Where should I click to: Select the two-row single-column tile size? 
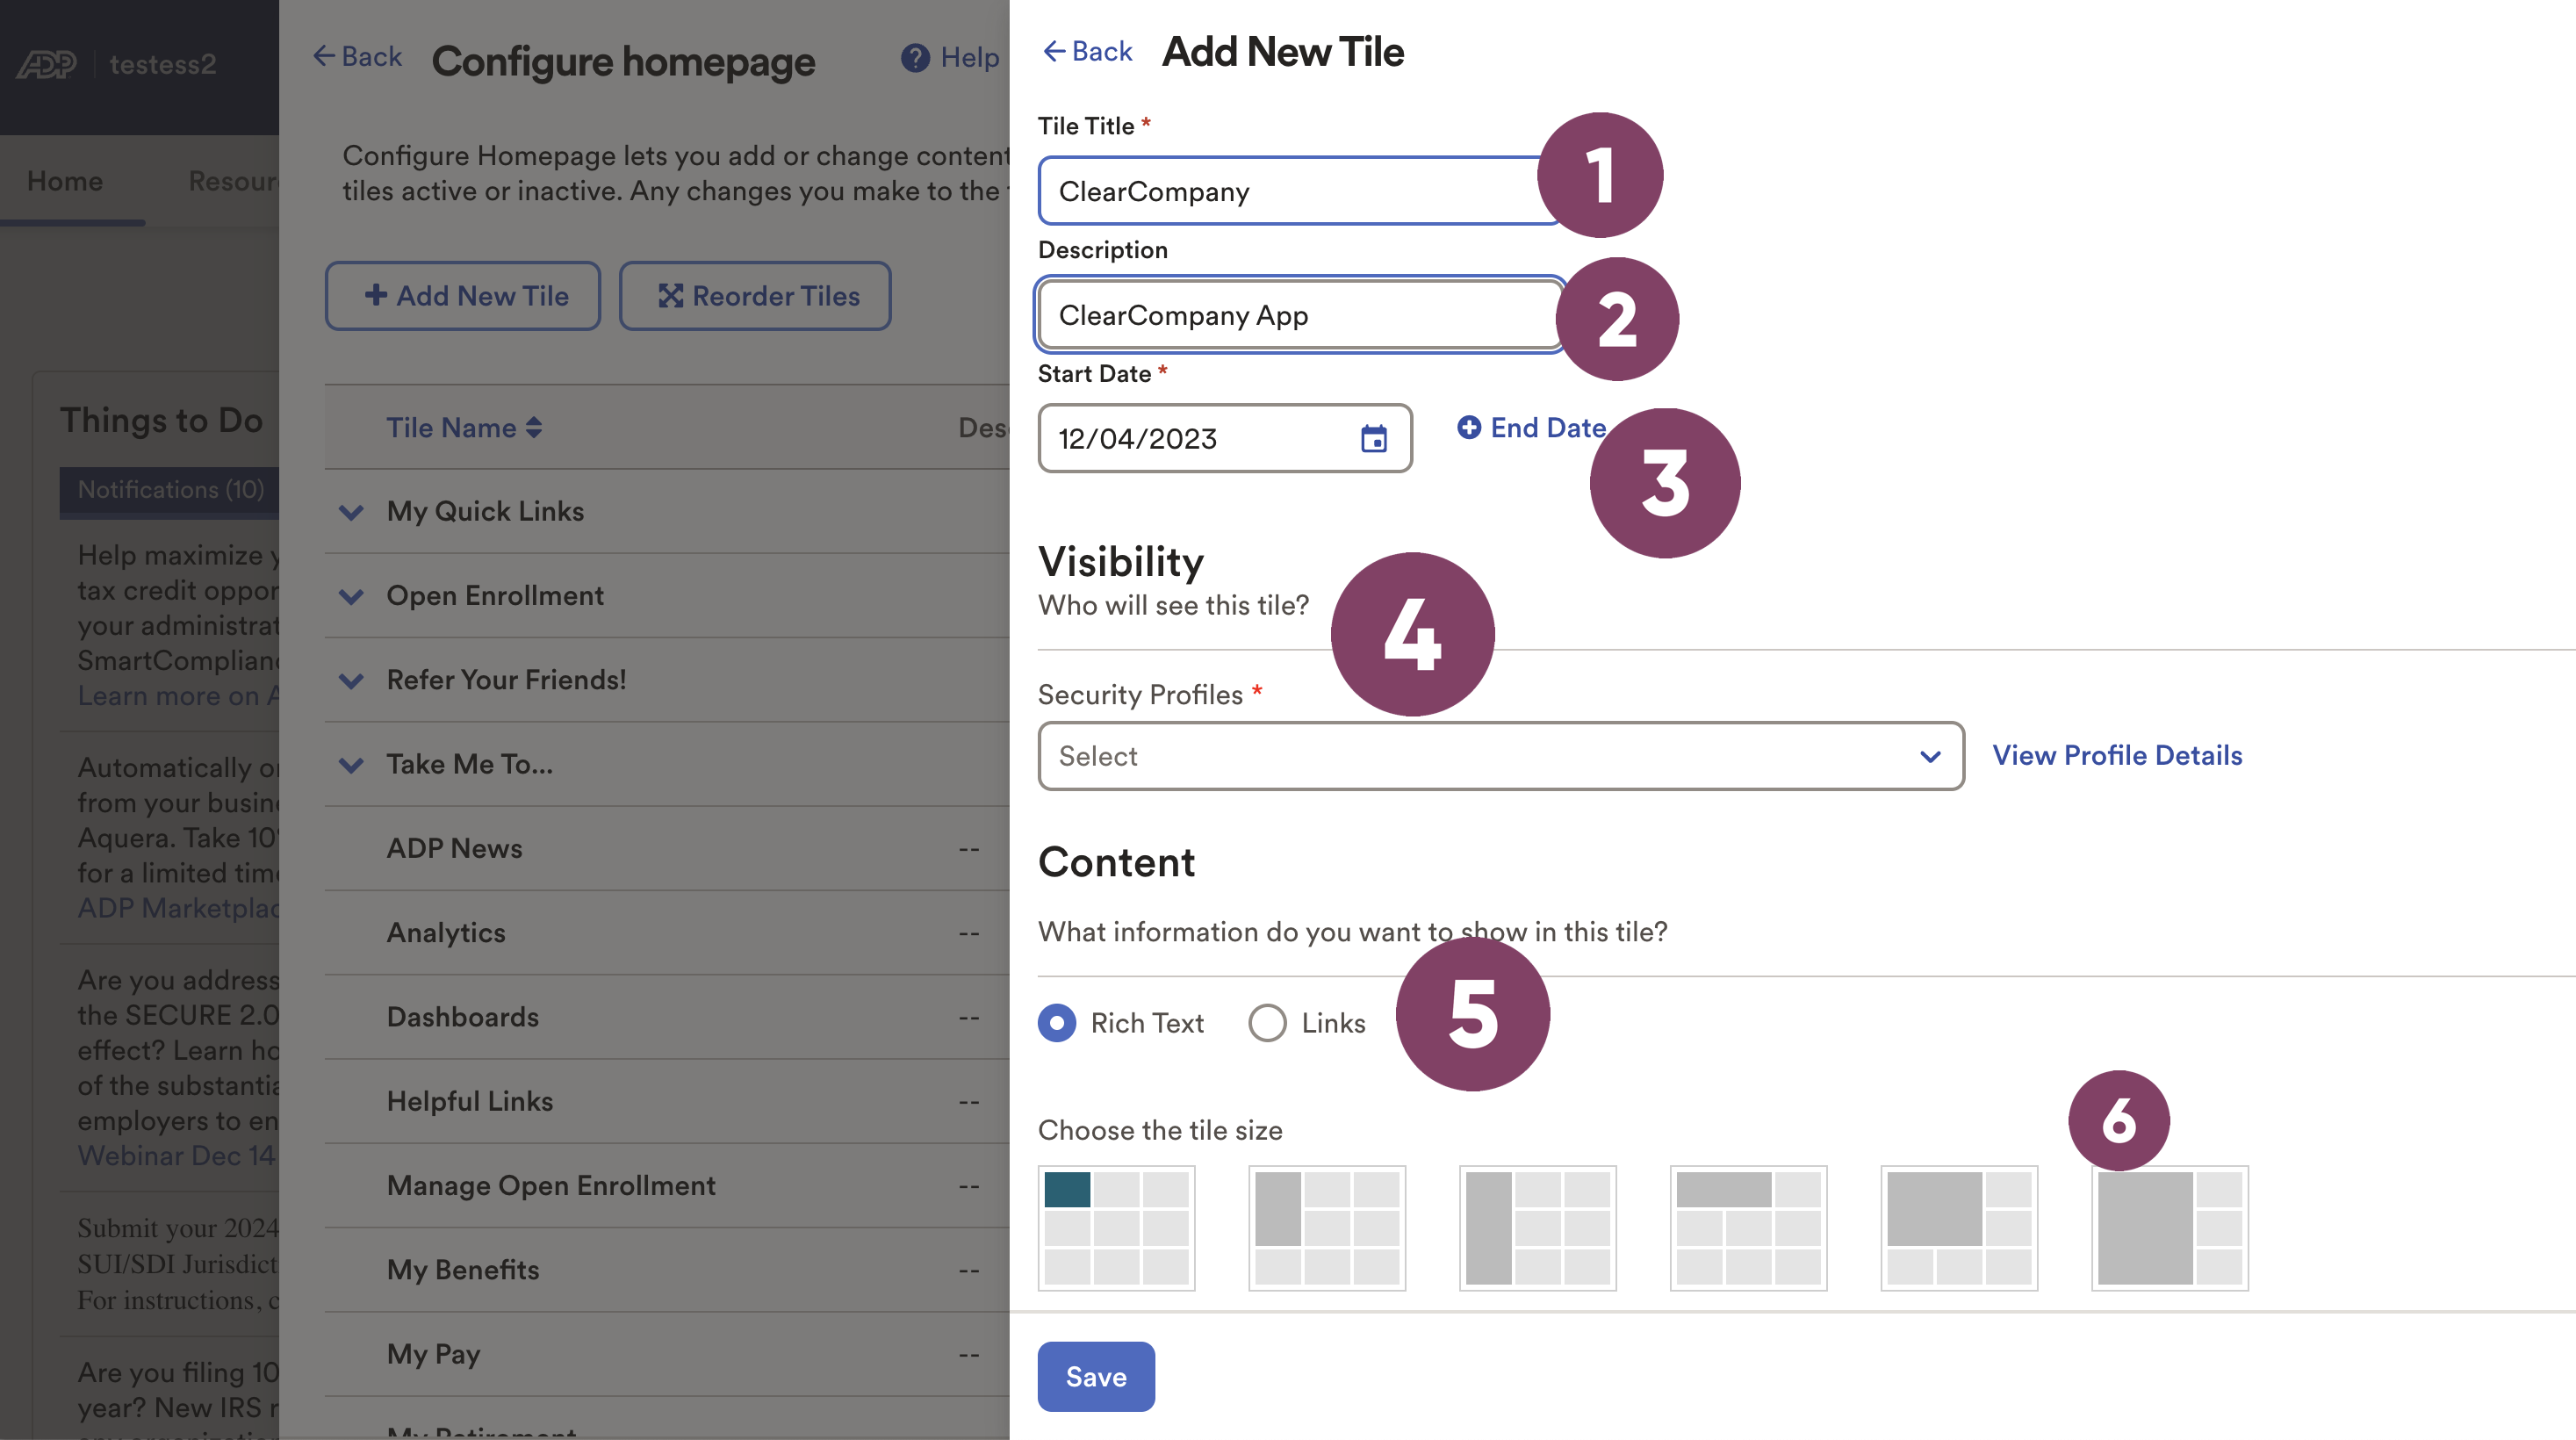tap(1326, 1227)
